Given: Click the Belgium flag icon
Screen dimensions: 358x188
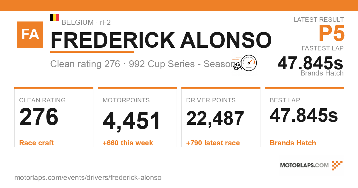Looking at the screenshot, I should coord(55,18).
